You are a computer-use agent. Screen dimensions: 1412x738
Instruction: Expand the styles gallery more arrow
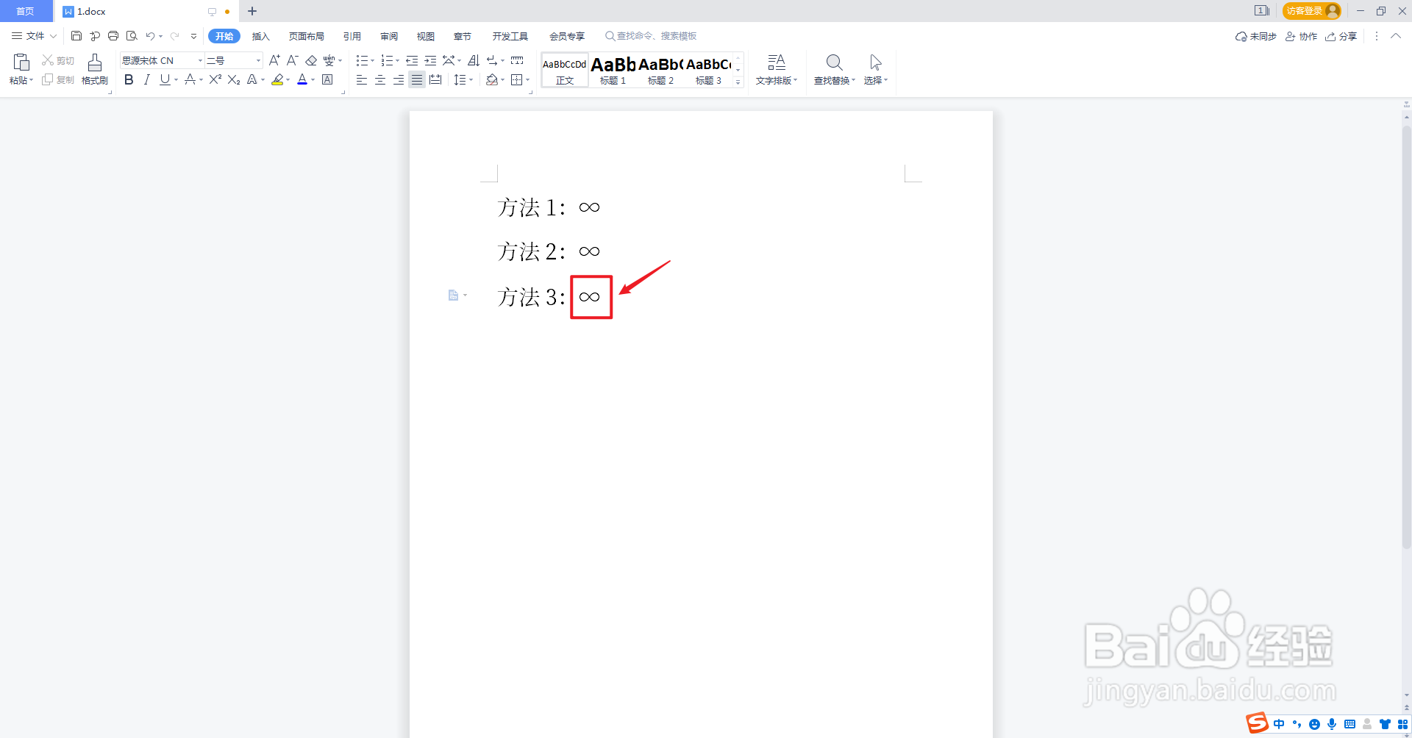pos(738,82)
